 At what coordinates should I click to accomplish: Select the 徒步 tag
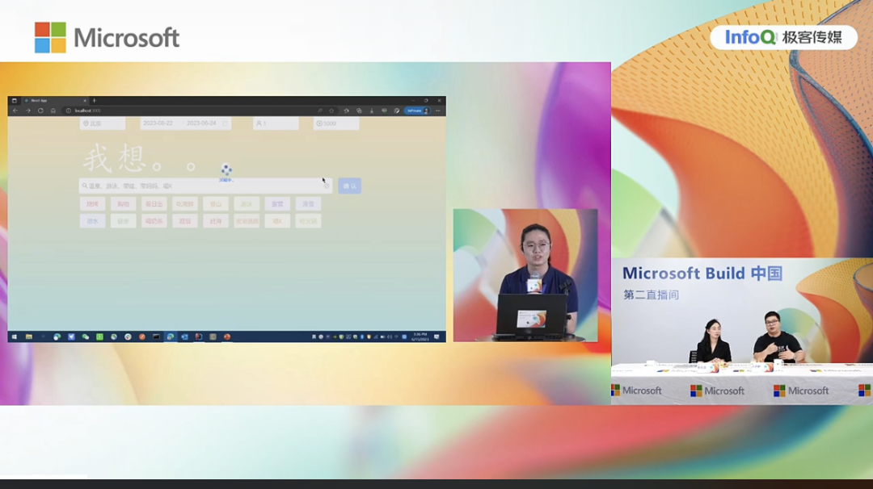pyautogui.click(x=123, y=221)
